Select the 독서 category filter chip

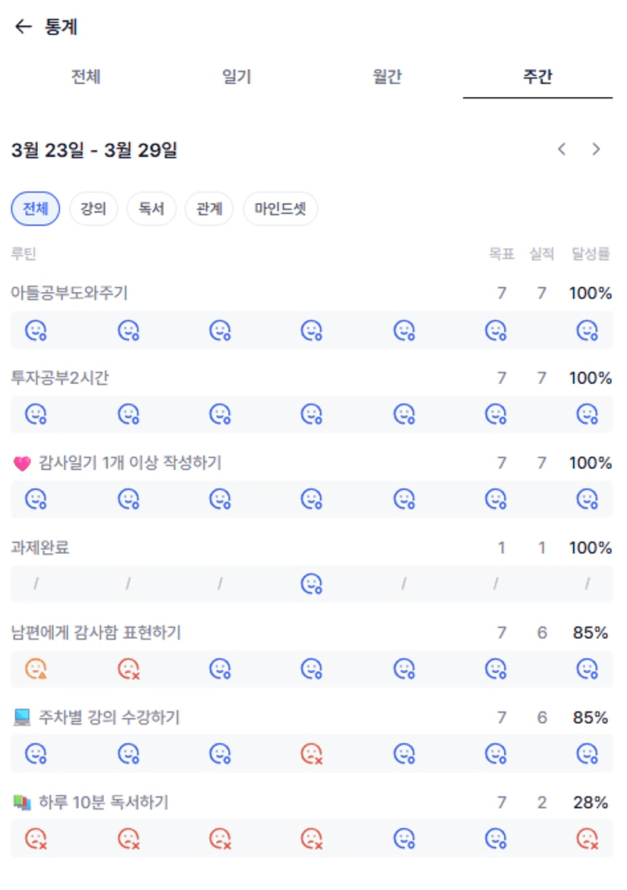pyautogui.click(x=152, y=209)
